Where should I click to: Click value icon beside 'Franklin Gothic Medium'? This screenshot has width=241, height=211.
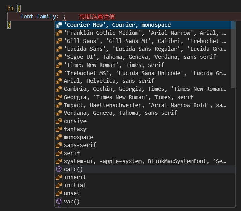coord(59,33)
